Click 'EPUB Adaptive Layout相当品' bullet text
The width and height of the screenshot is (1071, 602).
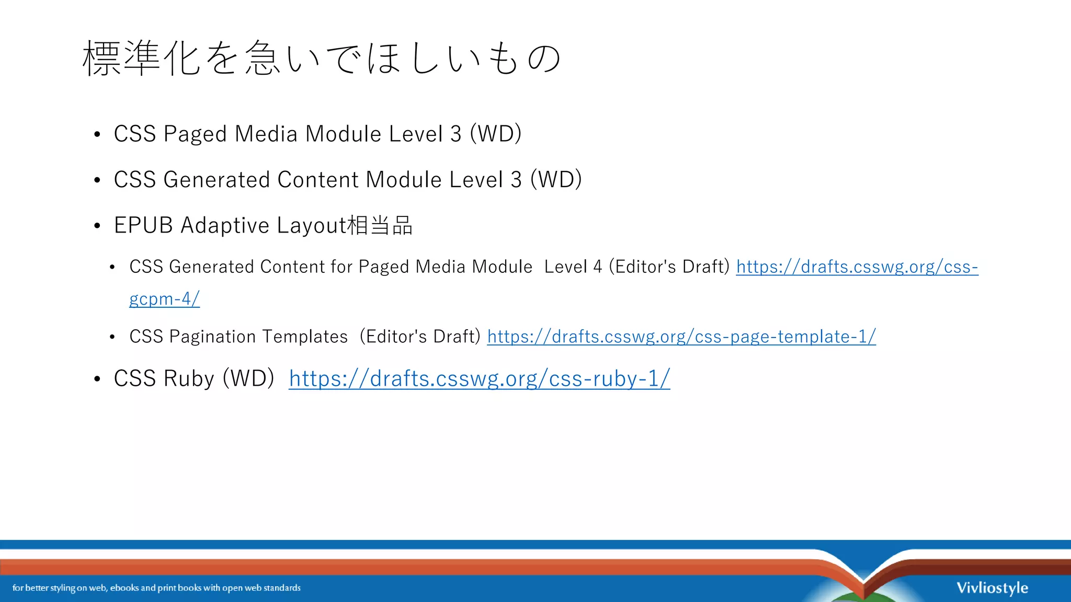(x=263, y=226)
